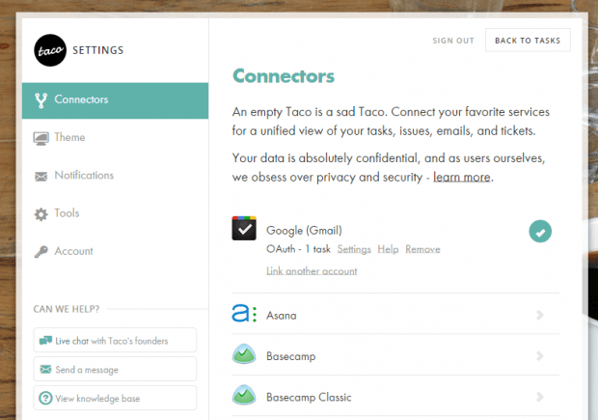Expand the Asana connector chevron
The height and width of the screenshot is (420, 598).
coord(540,315)
